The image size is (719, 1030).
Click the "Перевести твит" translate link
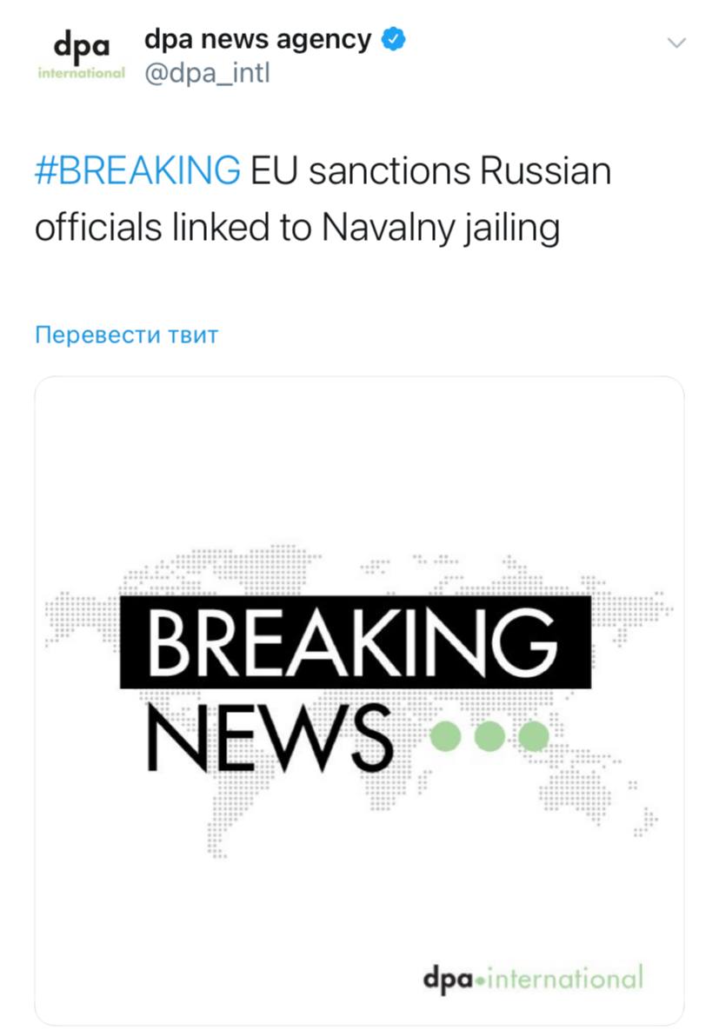(126, 335)
